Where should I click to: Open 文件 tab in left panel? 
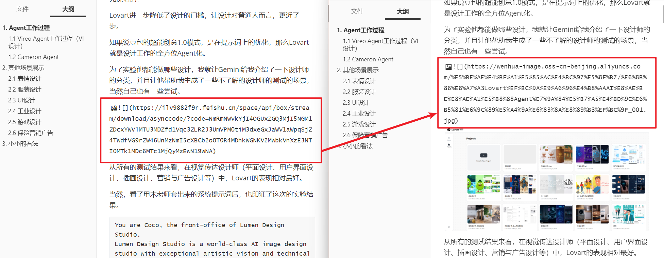click(23, 9)
